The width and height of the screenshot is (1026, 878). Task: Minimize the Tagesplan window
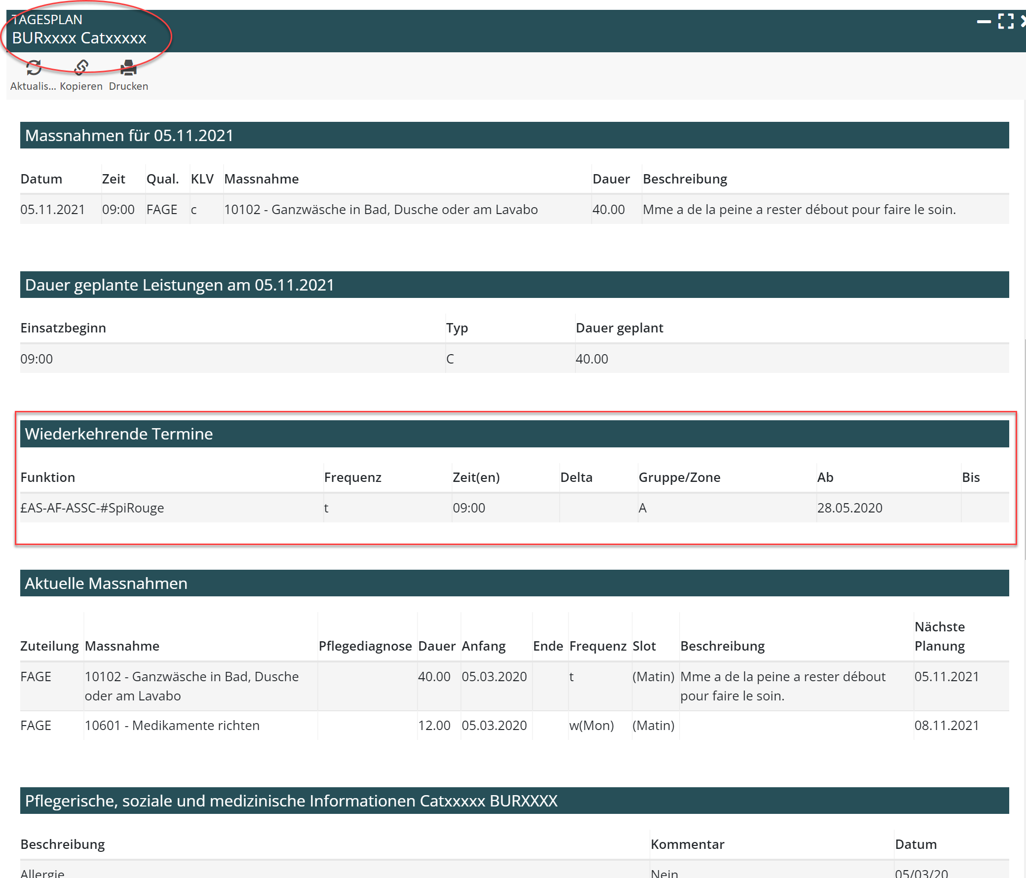(984, 21)
